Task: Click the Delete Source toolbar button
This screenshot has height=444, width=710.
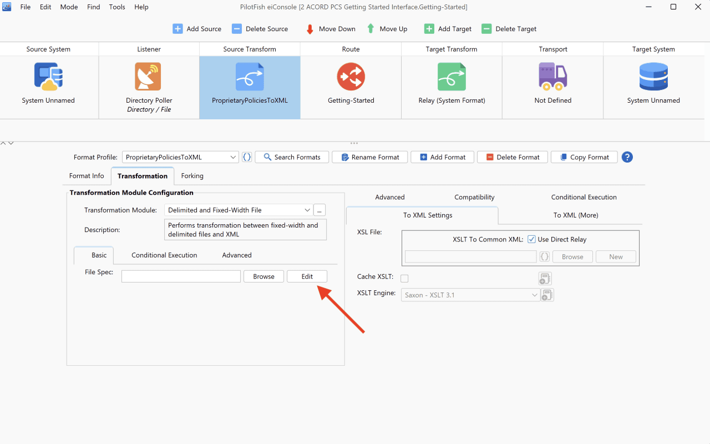Action: [x=260, y=29]
